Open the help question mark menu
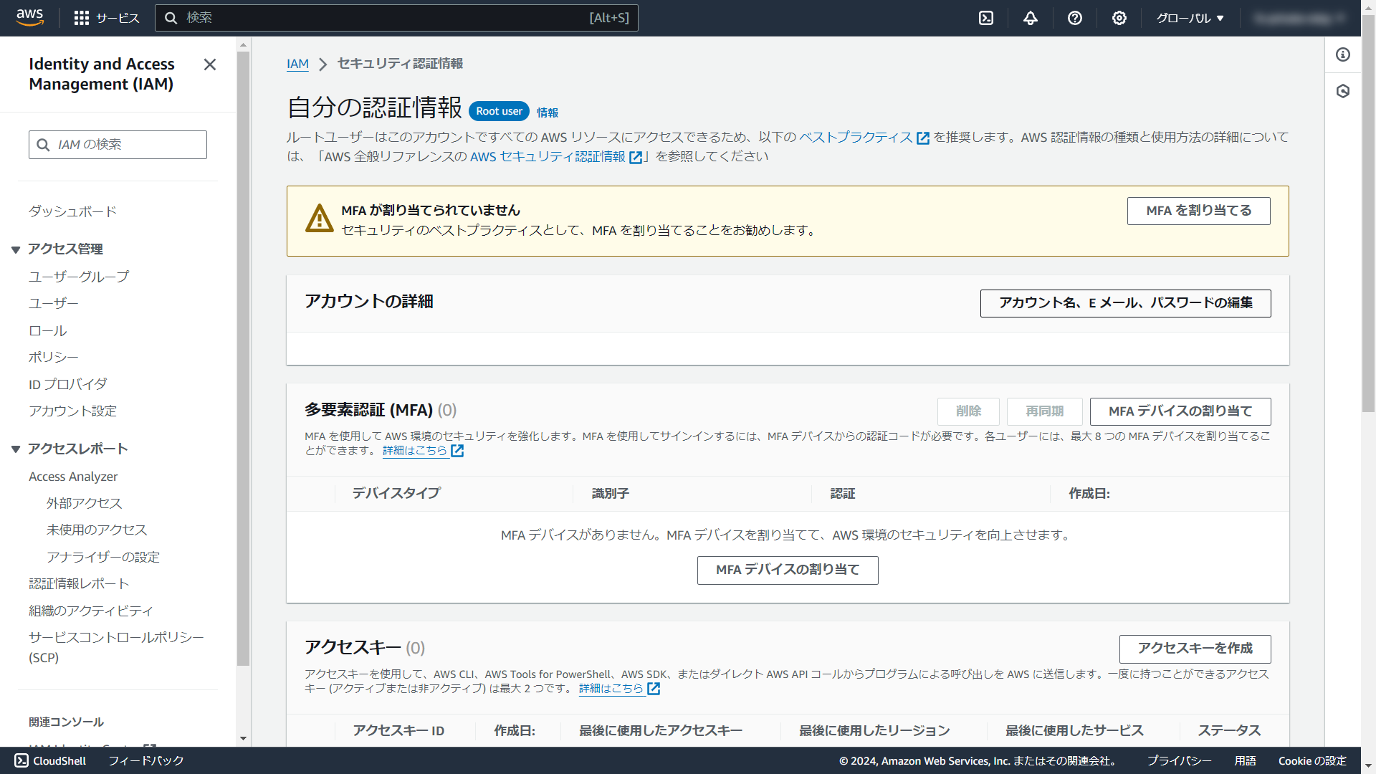The image size is (1376, 774). tap(1075, 18)
